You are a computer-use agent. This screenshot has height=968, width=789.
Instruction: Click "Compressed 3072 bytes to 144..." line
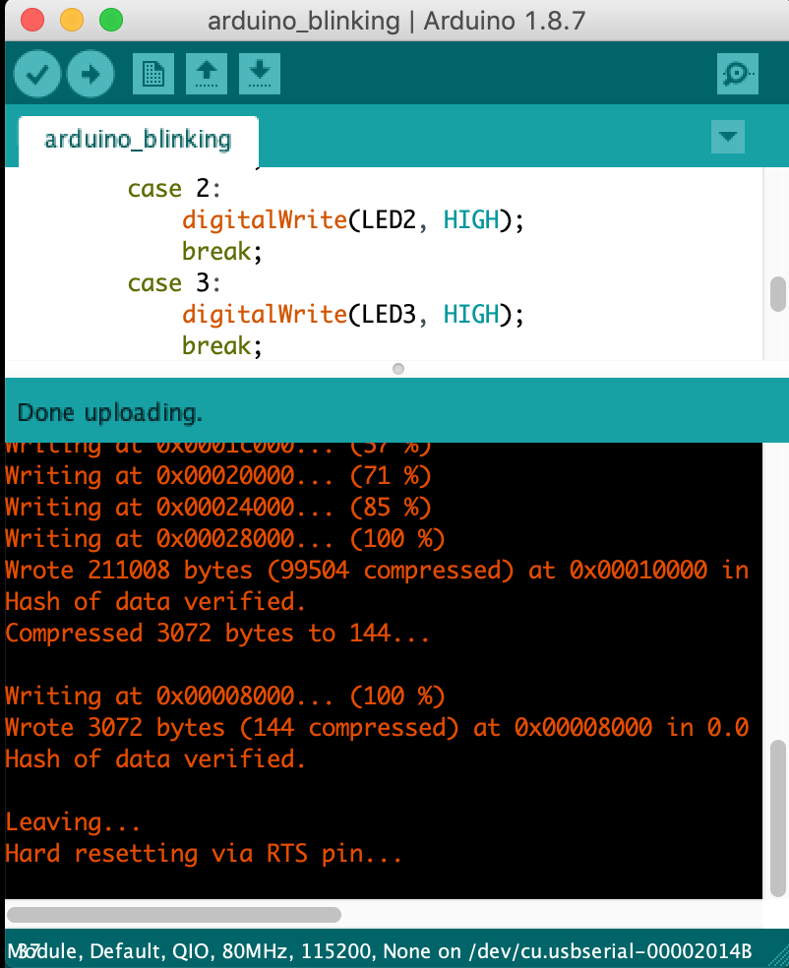(x=216, y=634)
